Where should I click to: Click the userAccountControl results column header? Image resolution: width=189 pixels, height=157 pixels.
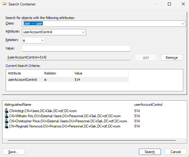pos(148,105)
